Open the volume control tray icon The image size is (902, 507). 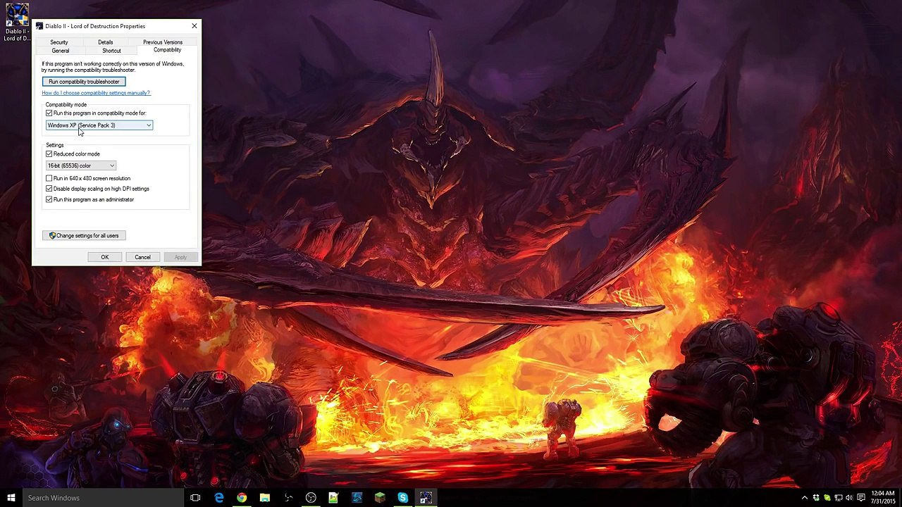(x=849, y=498)
